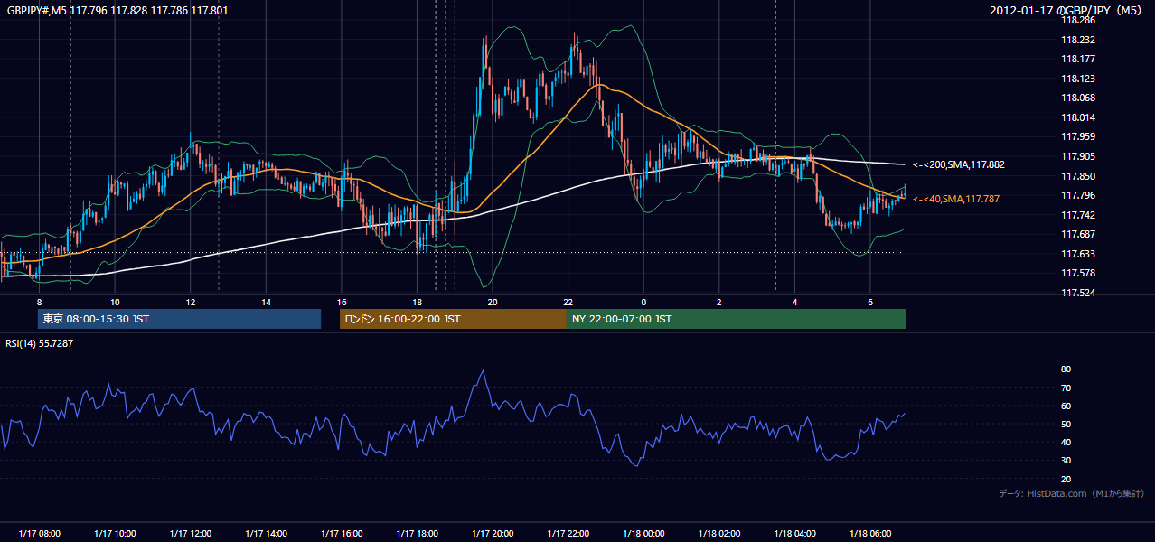The height and width of the screenshot is (542, 1155).
Task: Click price axis value 118.068
Action: (x=1077, y=98)
